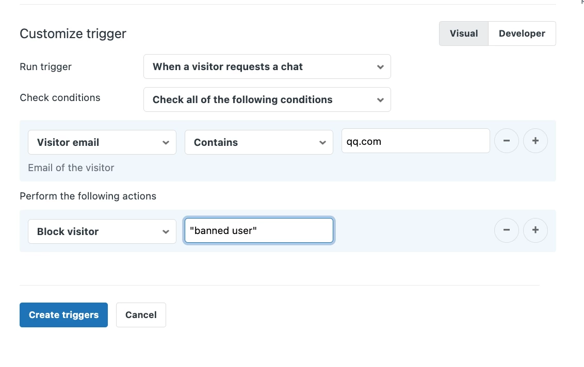Click the 'Perform the following actions' label
Image resolution: width=584 pixels, height=367 pixels.
click(x=88, y=196)
